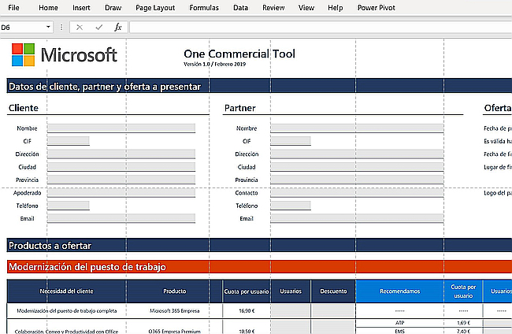This screenshot has height=334, width=512.
Task: Click the 'Recomendamos' column header
Action: tap(399, 291)
